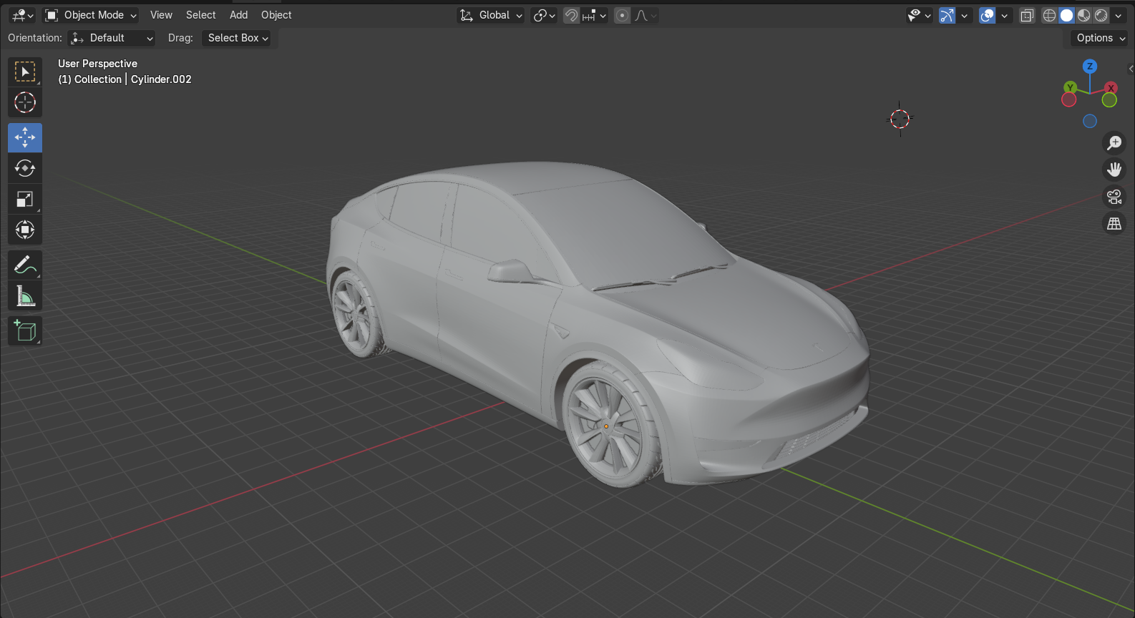Image resolution: width=1135 pixels, height=618 pixels.
Task: Pick the Measure tool
Action: click(25, 295)
